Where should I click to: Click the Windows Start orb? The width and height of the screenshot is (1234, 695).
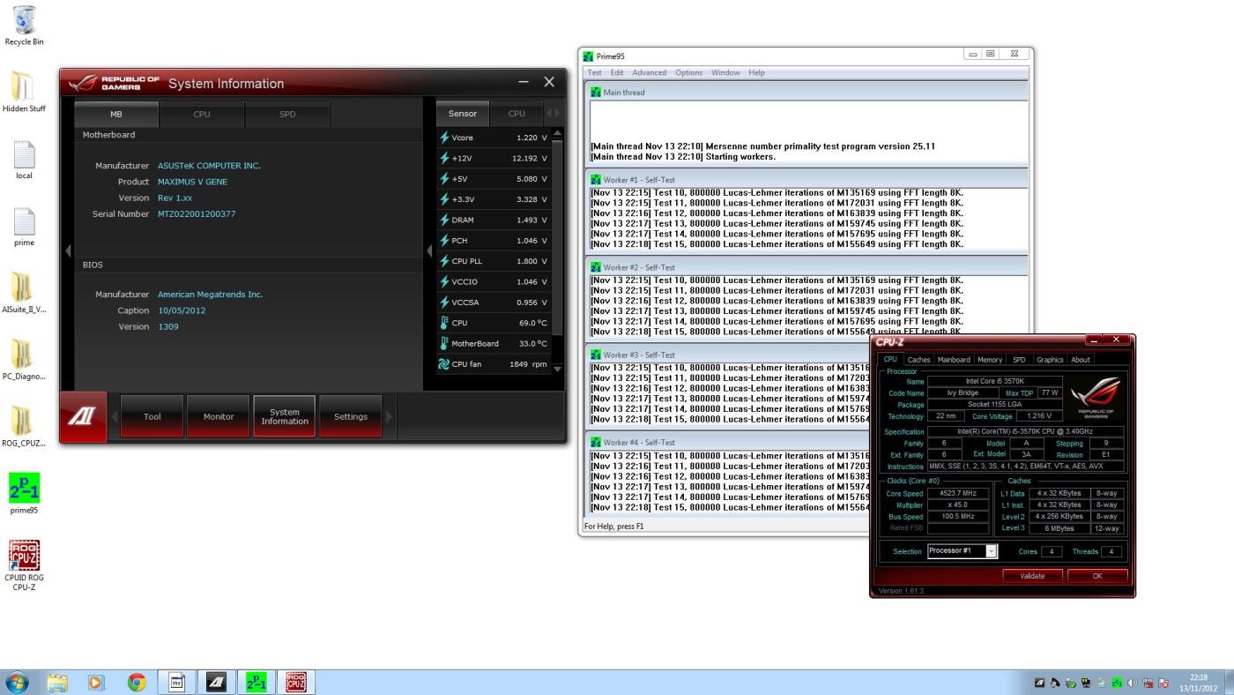pos(17,682)
